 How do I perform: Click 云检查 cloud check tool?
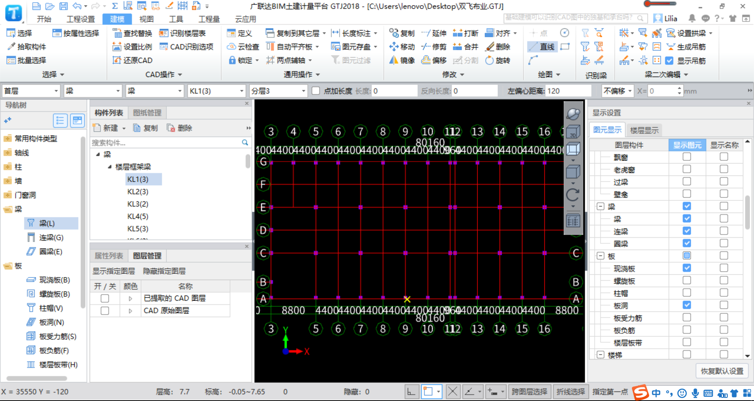(243, 47)
